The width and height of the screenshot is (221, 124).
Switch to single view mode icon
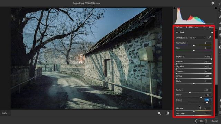coord(159,113)
